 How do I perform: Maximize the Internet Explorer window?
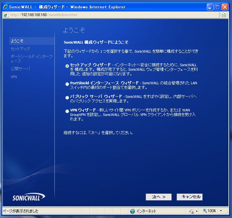click(x=217, y=7)
